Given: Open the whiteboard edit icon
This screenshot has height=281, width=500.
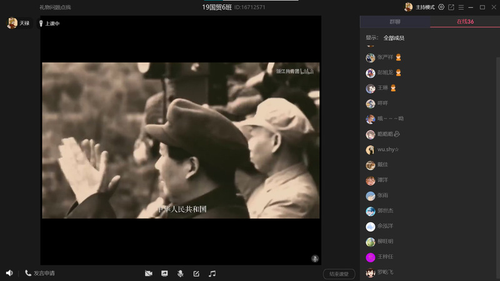Looking at the screenshot, I should (x=196, y=274).
